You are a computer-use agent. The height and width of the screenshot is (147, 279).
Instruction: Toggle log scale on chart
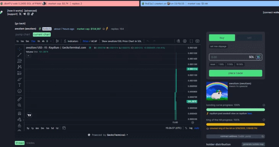coord(191,128)
